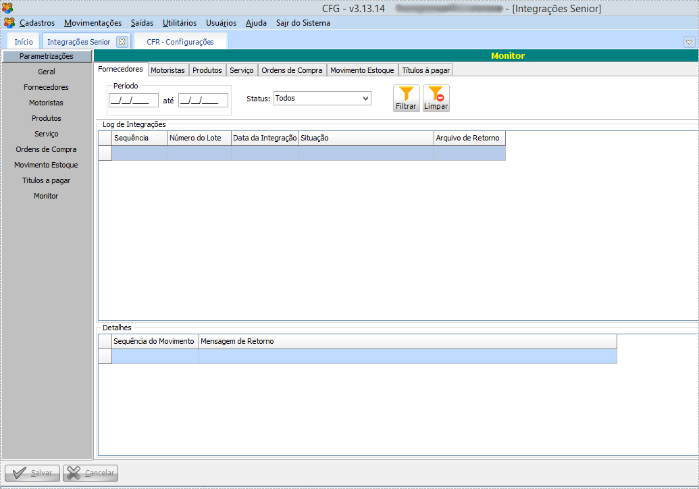Open Geral in the sidebar
The height and width of the screenshot is (489, 699).
click(x=47, y=72)
